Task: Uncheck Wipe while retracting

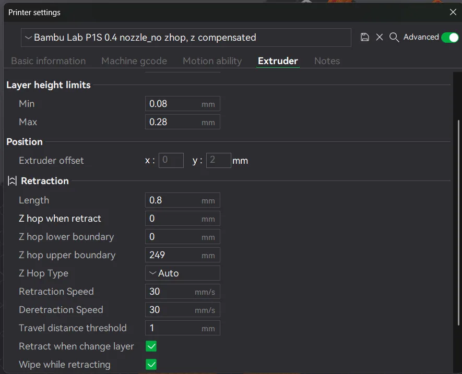Action: pyautogui.click(x=151, y=365)
